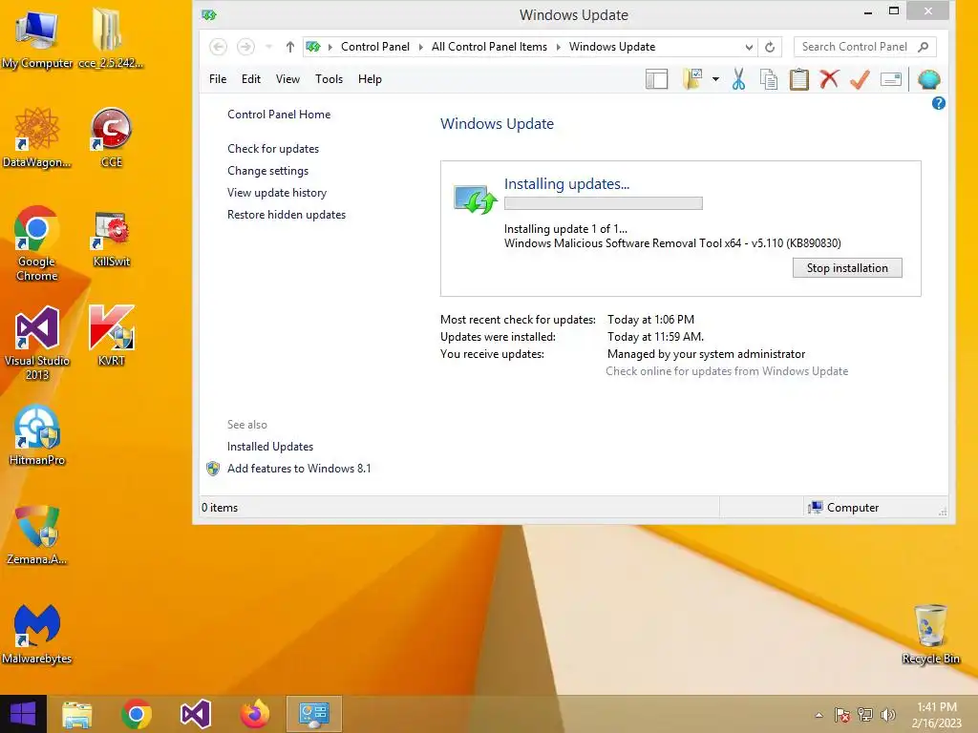Click Restore hidden updates link
Viewport: 978px width, 733px height.
tap(287, 215)
